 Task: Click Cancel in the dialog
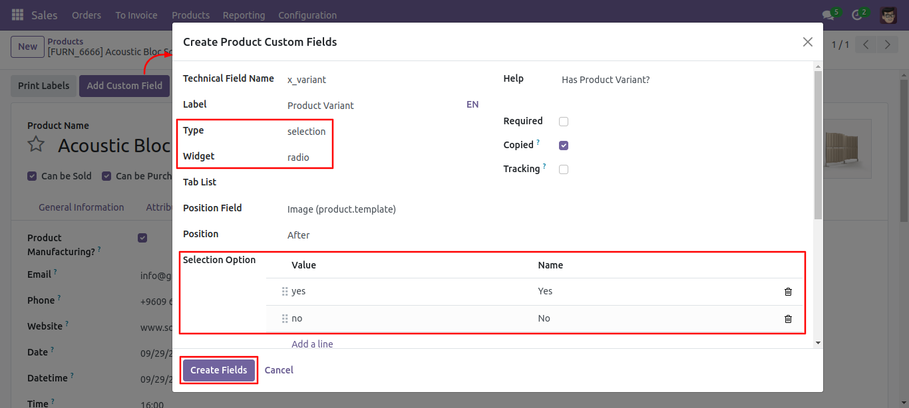coord(279,370)
